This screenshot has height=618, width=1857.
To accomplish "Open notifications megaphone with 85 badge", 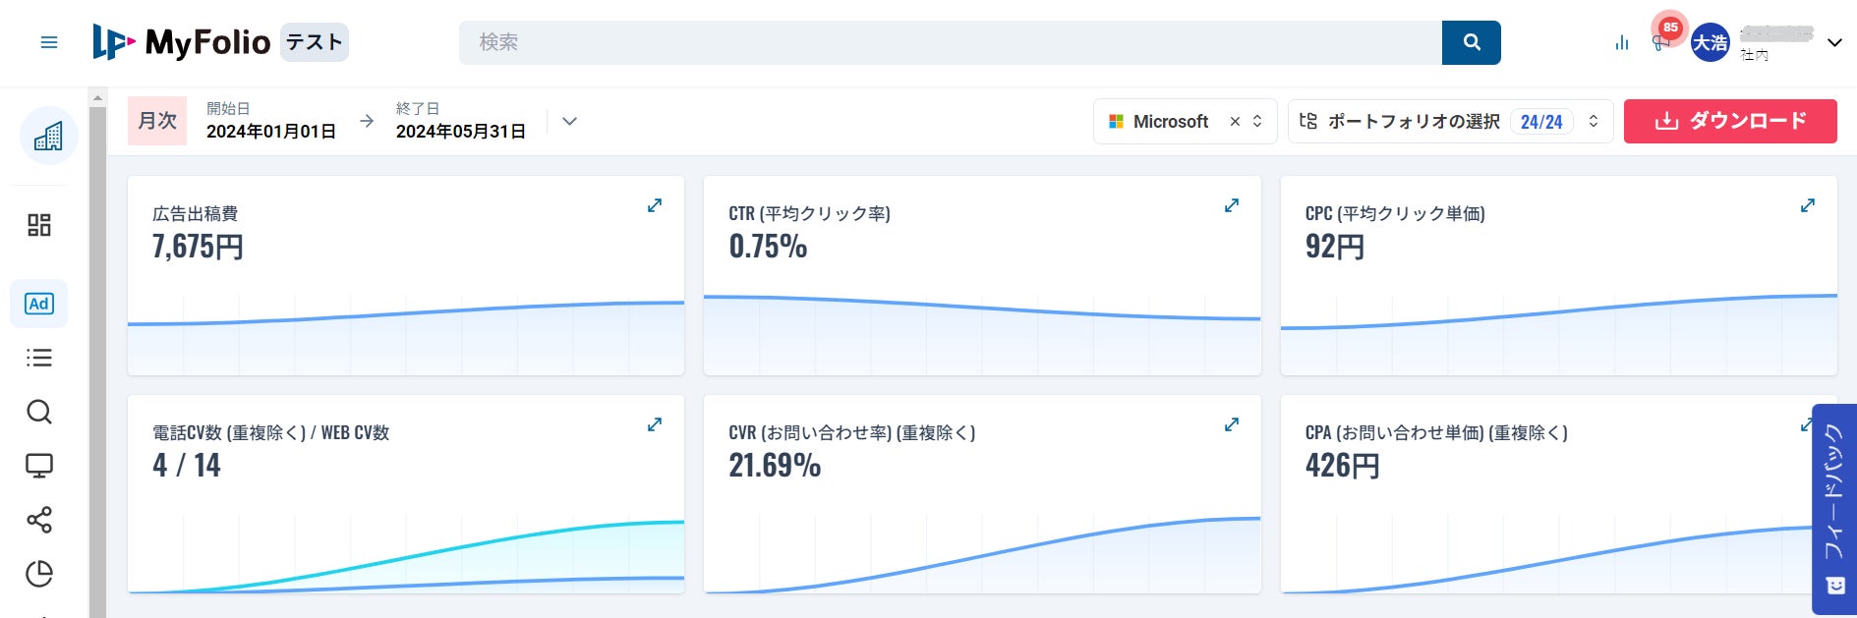I will tap(1661, 41).
